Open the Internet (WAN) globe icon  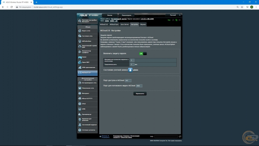click(x=80, y=93)
